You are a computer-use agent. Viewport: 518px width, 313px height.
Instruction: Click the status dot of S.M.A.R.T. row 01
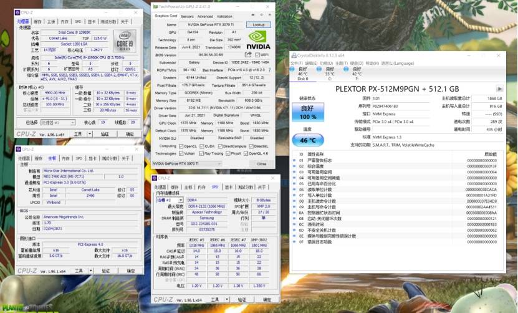294,160
